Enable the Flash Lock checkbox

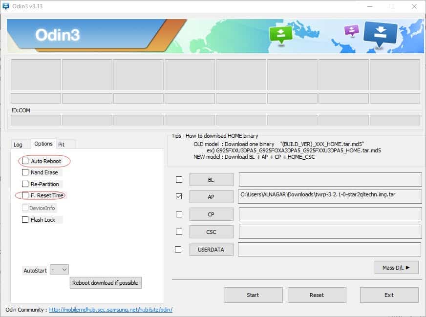tap(25, 219)
